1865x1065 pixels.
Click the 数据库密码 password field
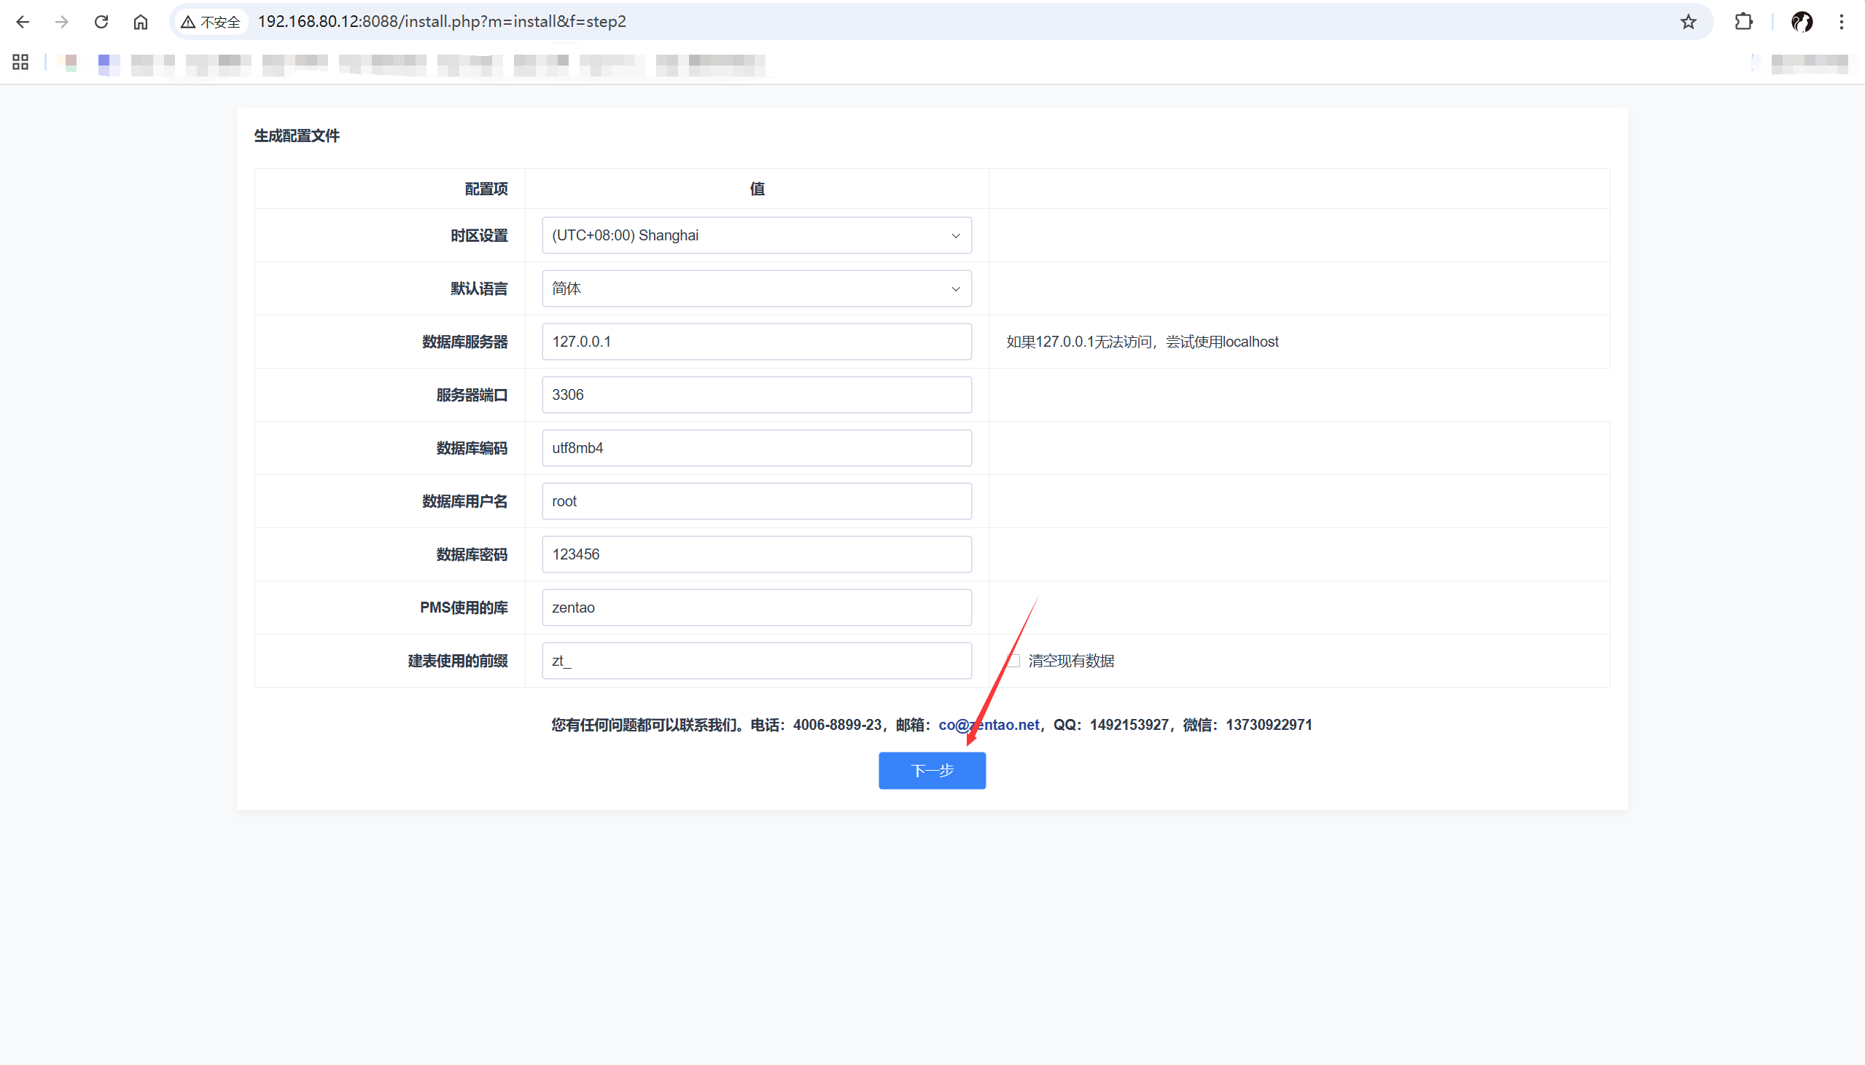pyautogui.click(x=756, y=554)
